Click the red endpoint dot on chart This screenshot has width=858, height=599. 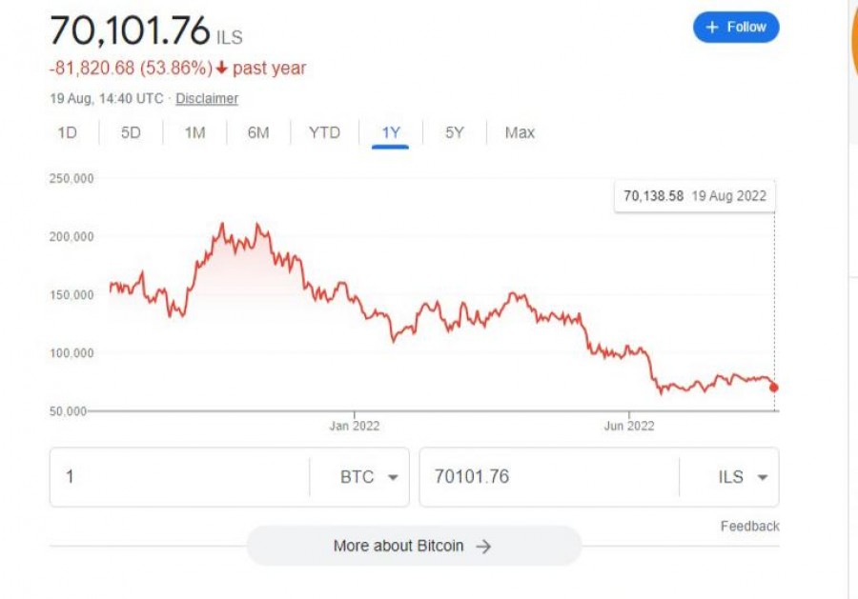(774, 387)
